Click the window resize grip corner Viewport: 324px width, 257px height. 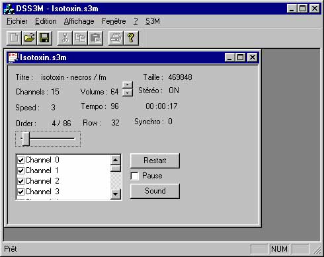tap(317, 250)
